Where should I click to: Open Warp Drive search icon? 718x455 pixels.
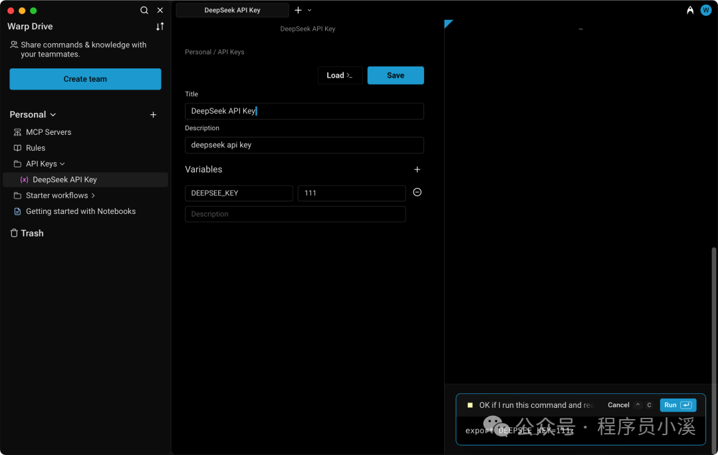point(144,10)
